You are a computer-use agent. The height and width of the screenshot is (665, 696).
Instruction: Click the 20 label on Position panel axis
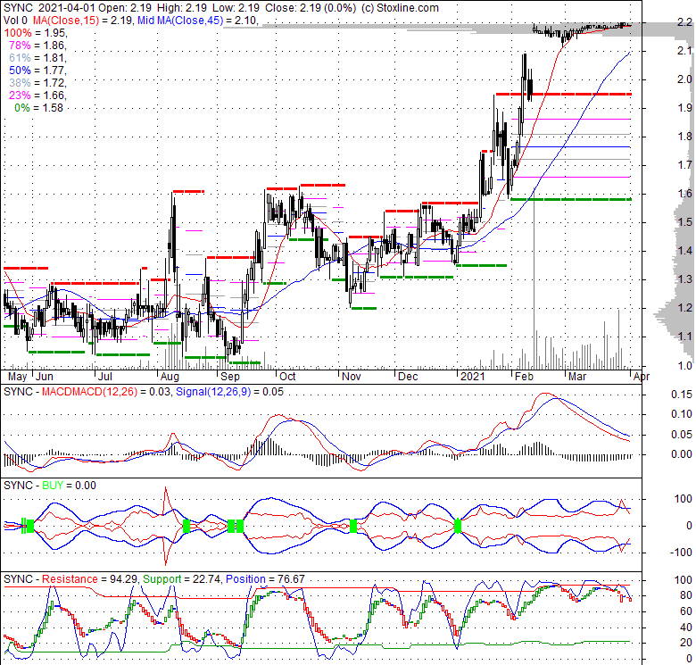click(x=686, y=643)
